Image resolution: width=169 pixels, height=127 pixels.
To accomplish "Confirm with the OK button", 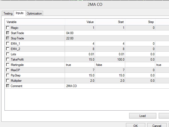I will coord(135,125).
